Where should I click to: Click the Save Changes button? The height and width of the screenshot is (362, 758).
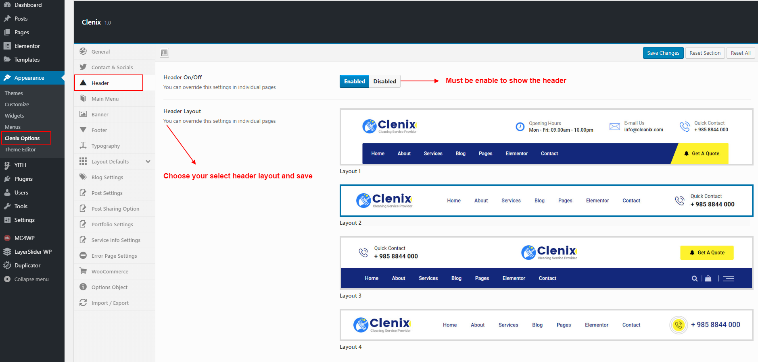663,53
